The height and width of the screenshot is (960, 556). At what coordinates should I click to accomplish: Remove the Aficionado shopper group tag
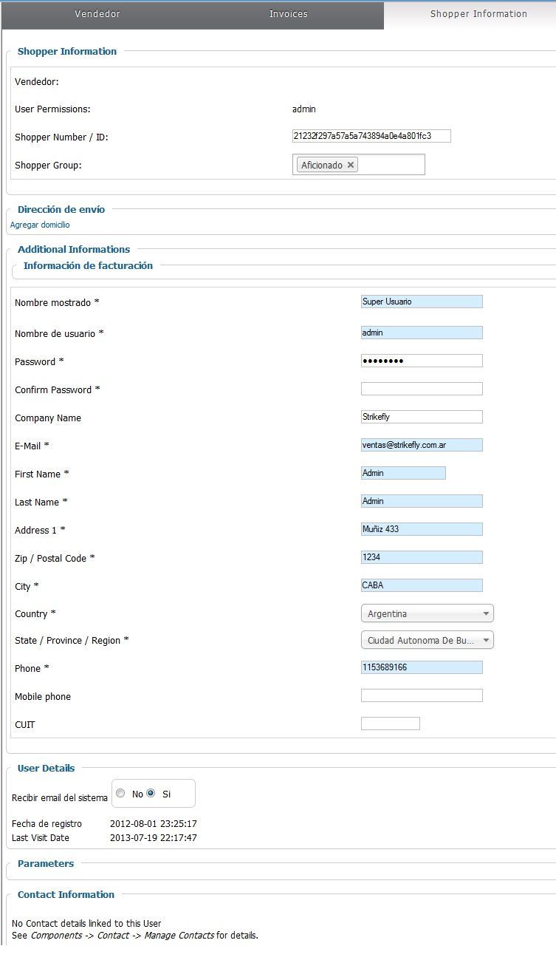coord(351,165)
